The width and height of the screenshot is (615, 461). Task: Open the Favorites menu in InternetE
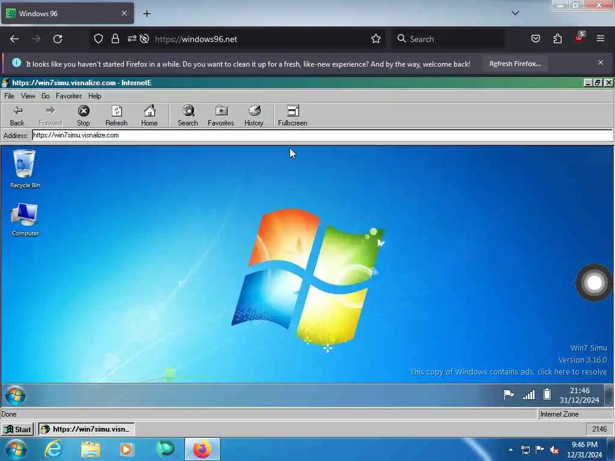[x=68, y=96]
